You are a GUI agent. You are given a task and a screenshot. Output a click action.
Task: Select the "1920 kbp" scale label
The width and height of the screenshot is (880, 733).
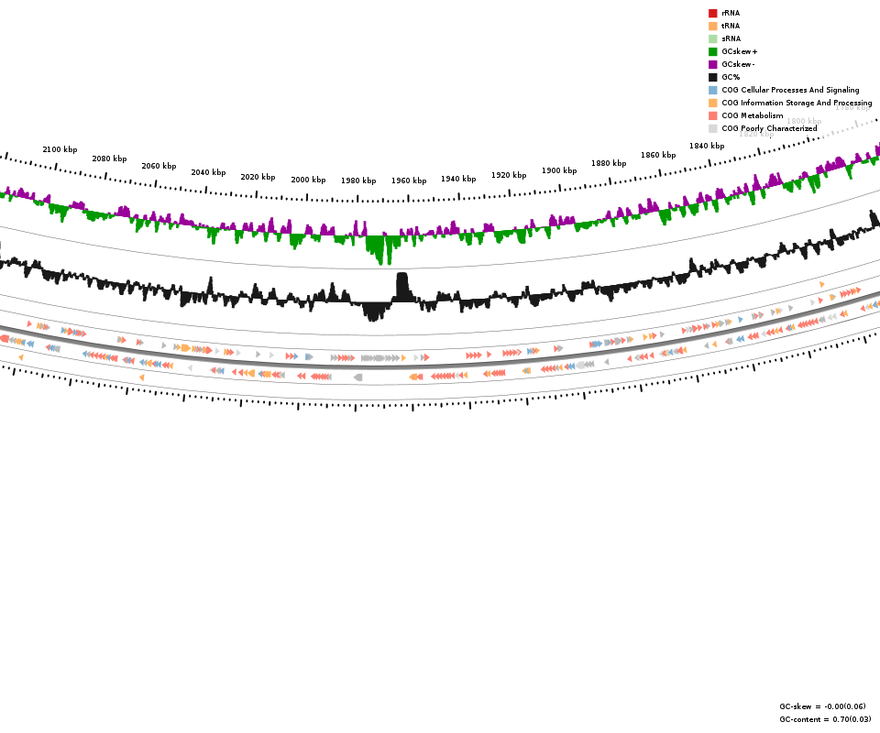click(509, 175)
